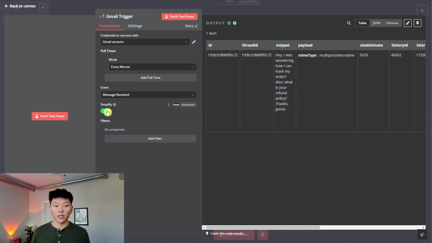The width and height of the screenshot is (432, 243).
Task: Click historyId value 40452
Action: (396, 55)
